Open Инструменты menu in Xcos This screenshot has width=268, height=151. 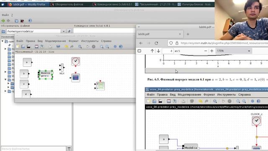90,41
